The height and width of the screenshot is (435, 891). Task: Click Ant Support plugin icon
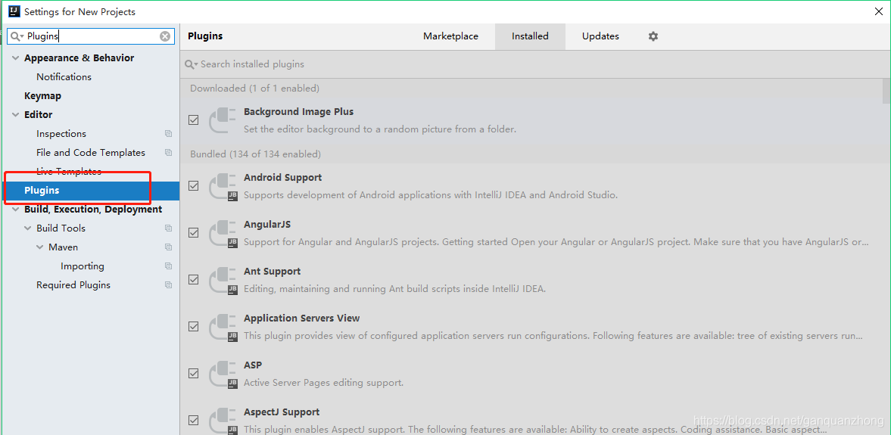pos(223,280)
